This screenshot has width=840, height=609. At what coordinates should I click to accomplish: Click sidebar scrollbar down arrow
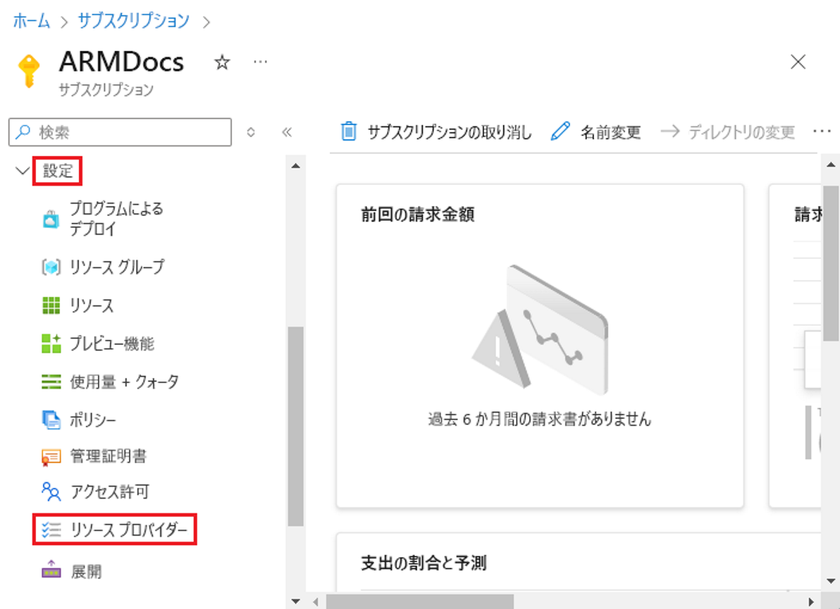point(295,602)
